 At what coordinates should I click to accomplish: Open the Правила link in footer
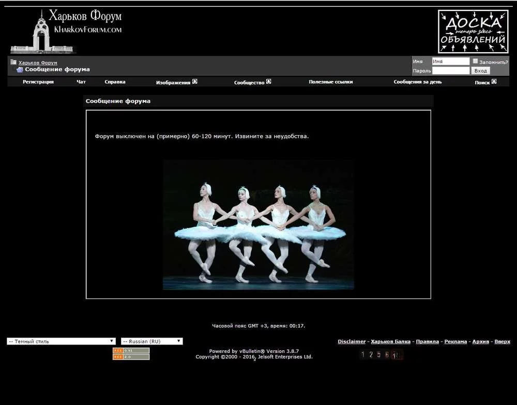pos(428,342)
